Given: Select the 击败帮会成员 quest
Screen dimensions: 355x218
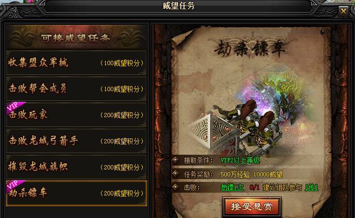Looking at the screenshot, I should (x=76, y=89).
